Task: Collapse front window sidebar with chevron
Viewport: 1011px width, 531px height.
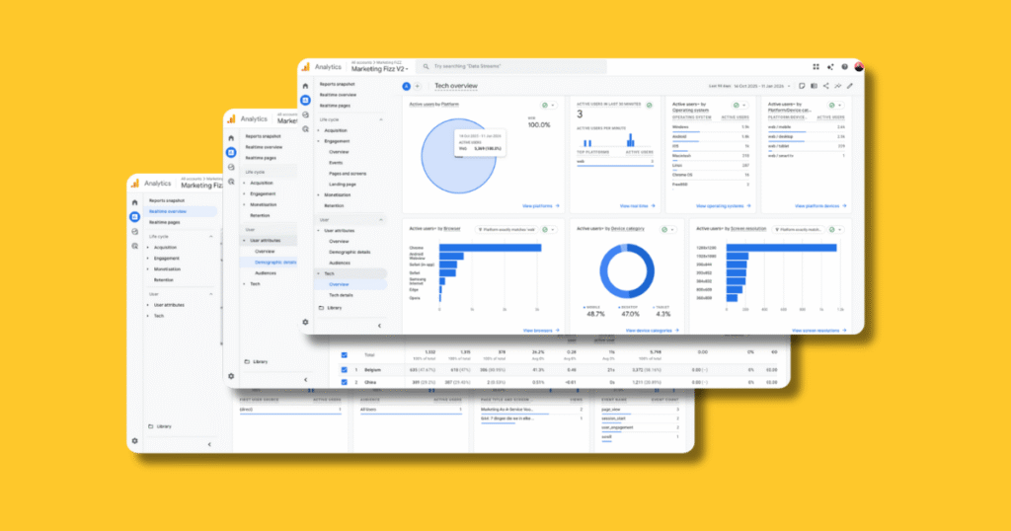Action: pyautogui.click(x=379, y=326)
